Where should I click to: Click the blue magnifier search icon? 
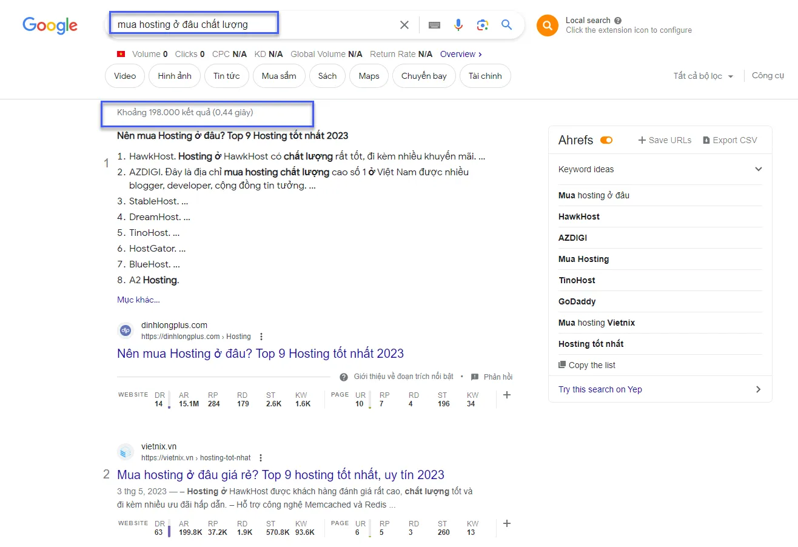coord(507,25)
